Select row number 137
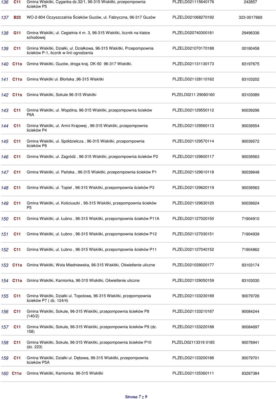 pos(5,18)
